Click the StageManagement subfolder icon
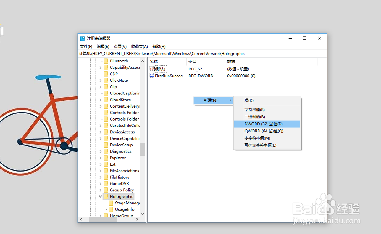 pyautogui.click(x=111, y=203)
